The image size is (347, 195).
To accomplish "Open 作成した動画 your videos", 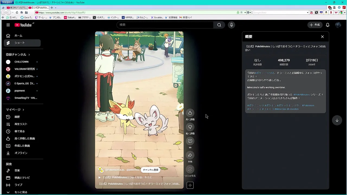I will pyautogui.click(x=22, y=146).
